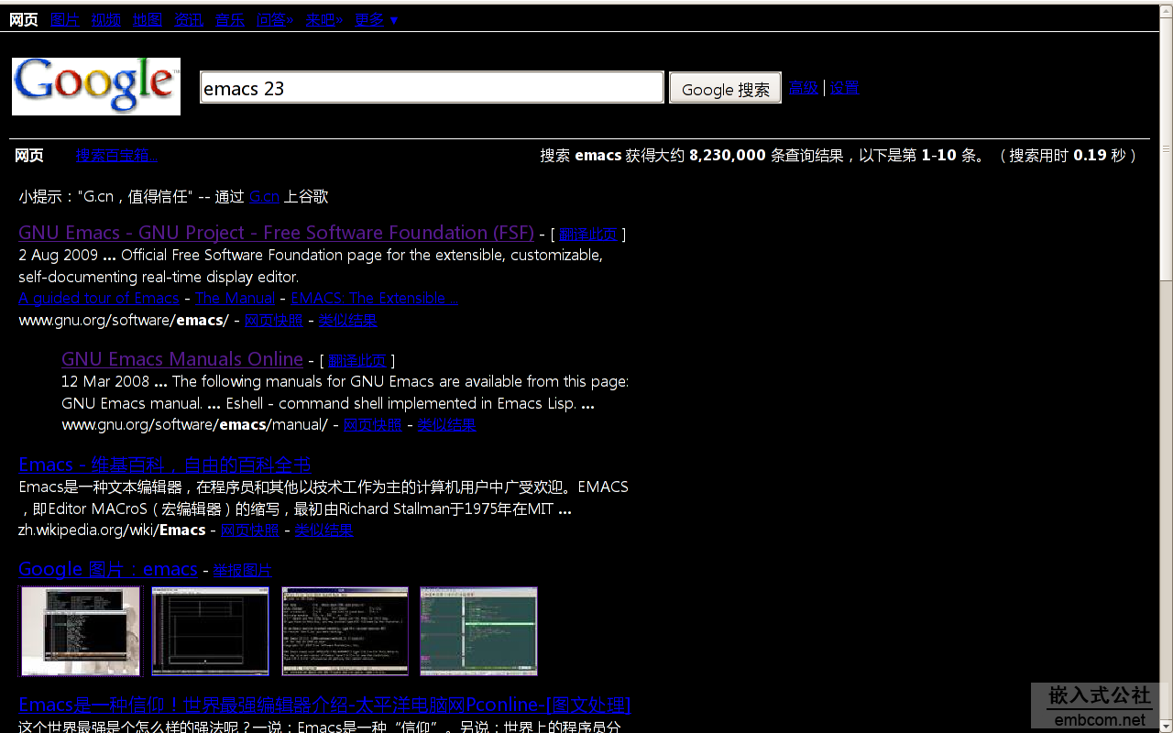Open the 'Emacs是一种信仰' Pconline result

[324, 705]
